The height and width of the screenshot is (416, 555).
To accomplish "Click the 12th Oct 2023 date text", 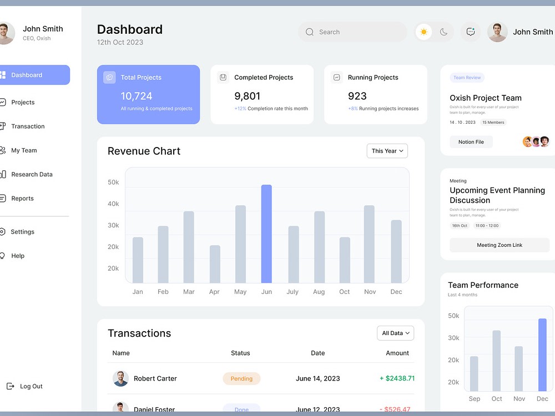I will tap(120, 43).
